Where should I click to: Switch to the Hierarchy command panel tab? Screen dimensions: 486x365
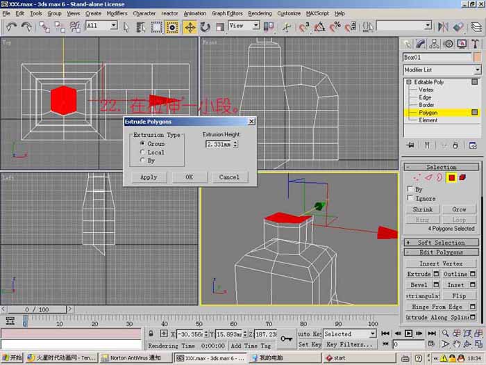click(x=434, y=44)
